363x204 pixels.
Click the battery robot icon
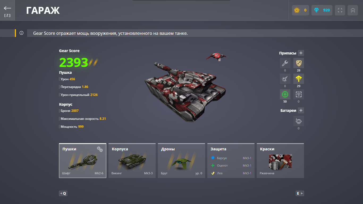tap(299, 121)
